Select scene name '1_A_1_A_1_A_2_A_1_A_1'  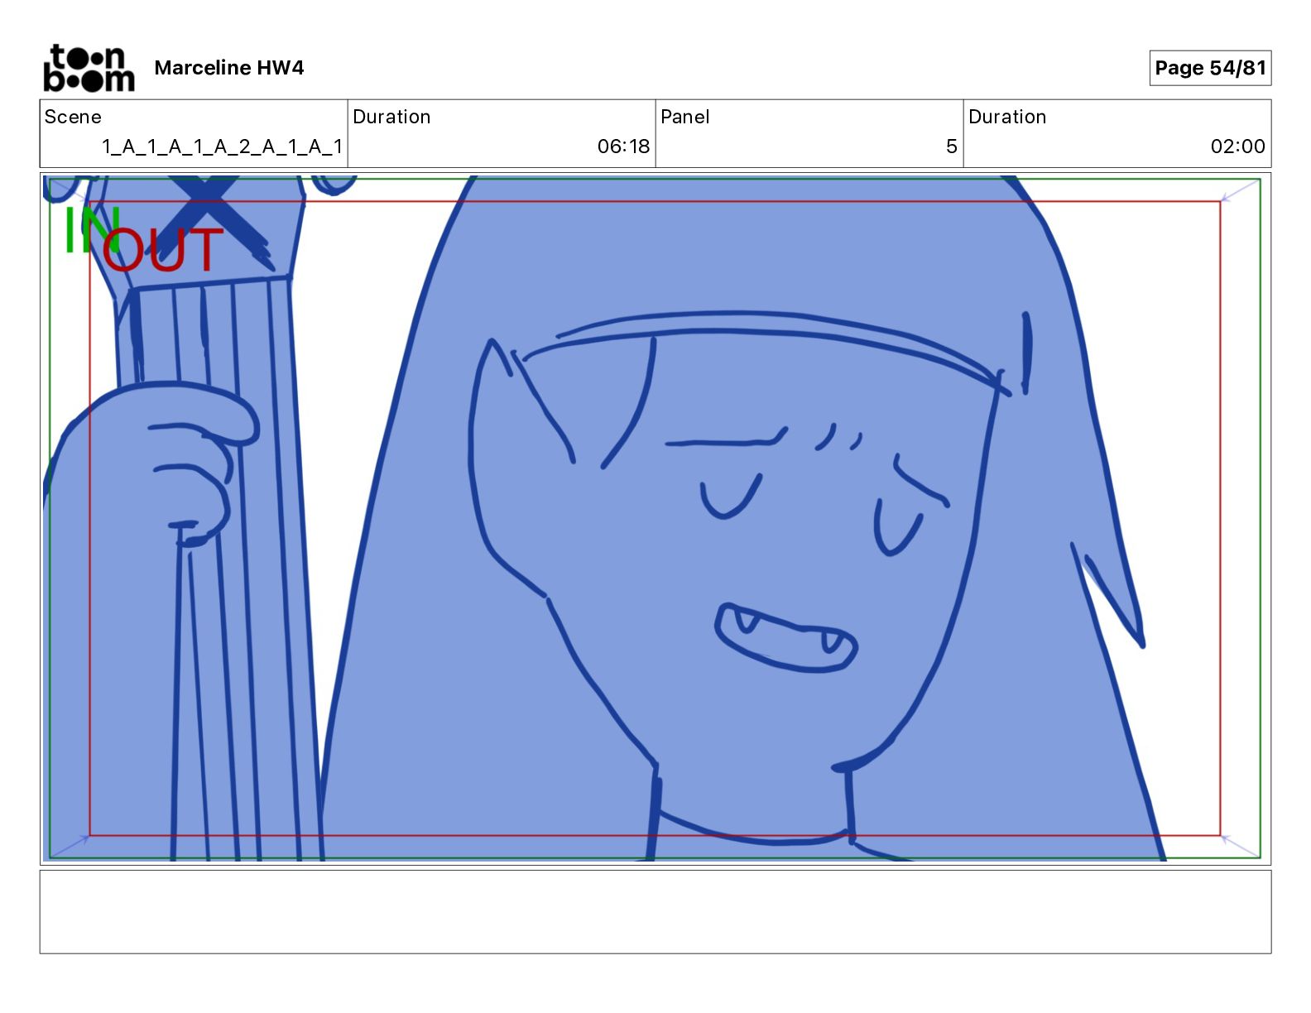222,146
